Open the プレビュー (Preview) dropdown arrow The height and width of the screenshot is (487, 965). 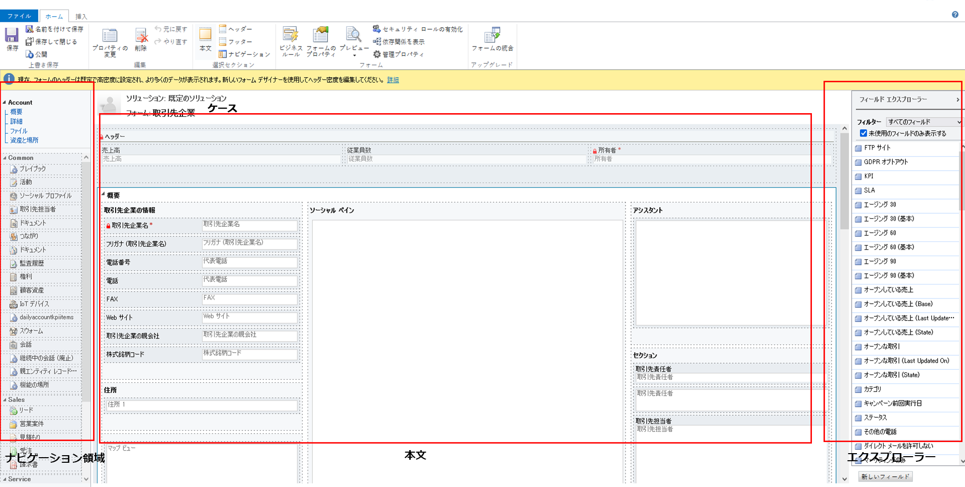(354, 55)
